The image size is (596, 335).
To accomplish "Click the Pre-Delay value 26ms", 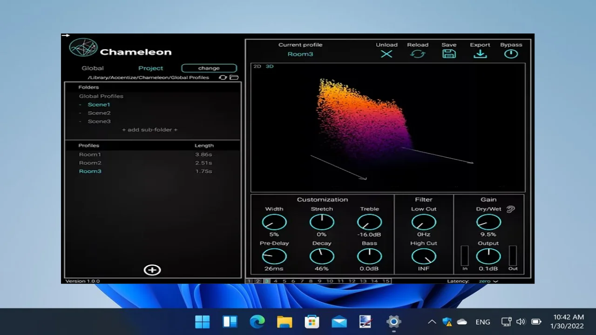I will 274,269.
